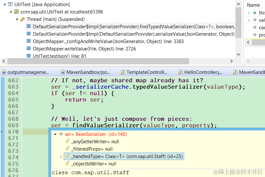Click the Name column header in Variables
This screenshot has width=265, height=177.
(x=253, y=5)
